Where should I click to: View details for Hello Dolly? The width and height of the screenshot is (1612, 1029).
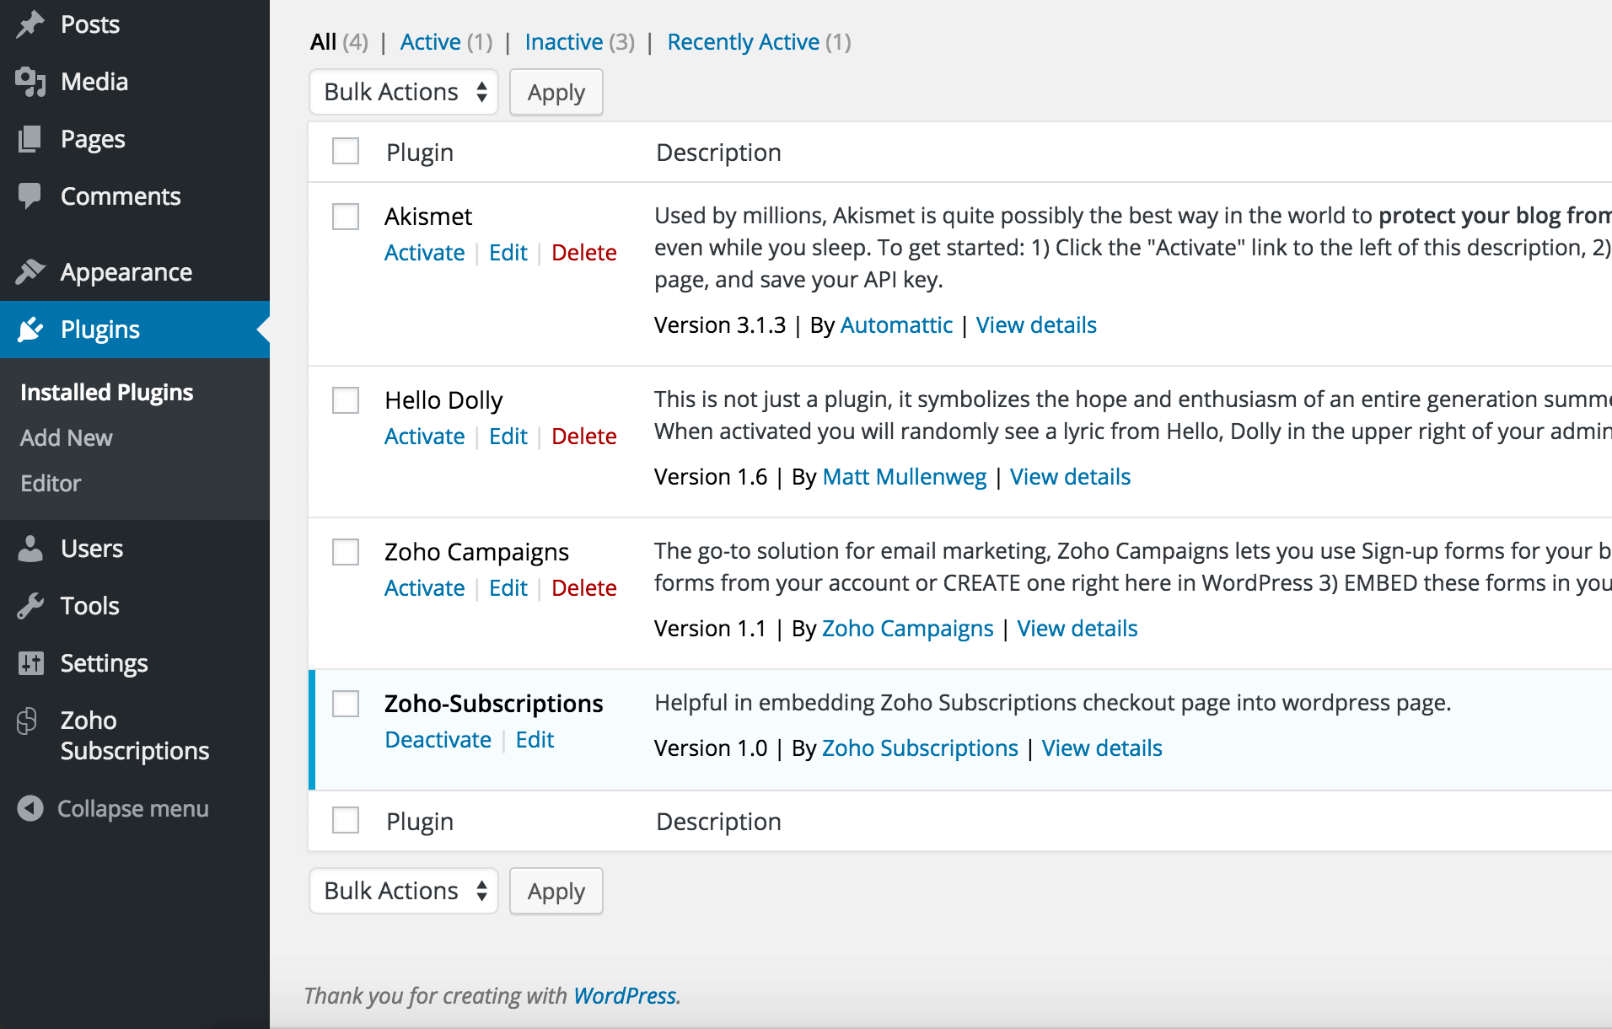[1071, 477]
